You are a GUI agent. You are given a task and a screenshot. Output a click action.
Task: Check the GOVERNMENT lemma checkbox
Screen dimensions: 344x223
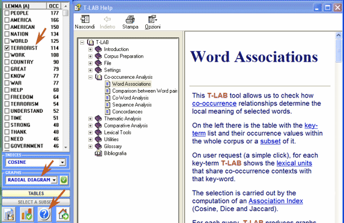7,146
